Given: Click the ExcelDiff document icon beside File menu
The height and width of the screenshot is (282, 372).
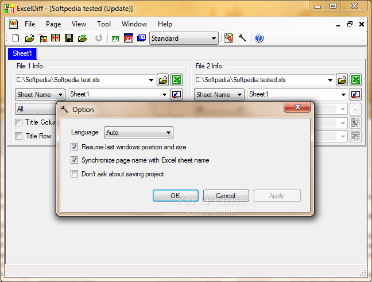Looking at the screenshot, I should [14, 24].
